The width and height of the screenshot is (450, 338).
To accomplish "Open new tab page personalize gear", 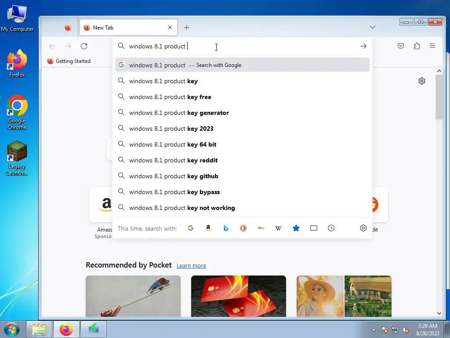I will coord(421,81).
